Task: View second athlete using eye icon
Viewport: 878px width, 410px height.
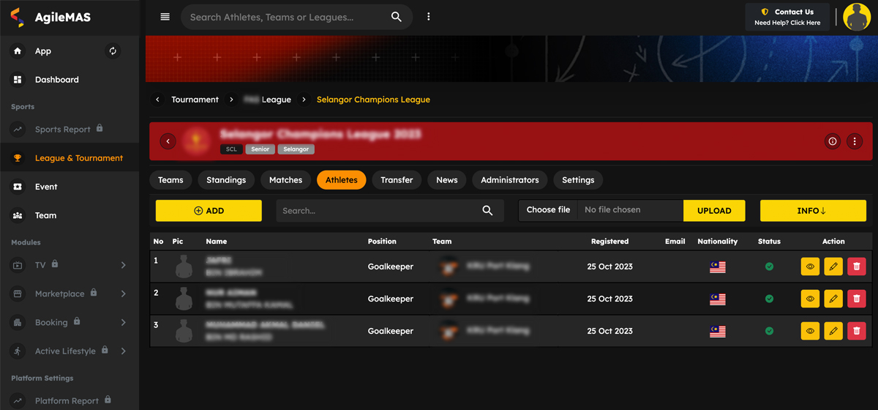Action: pyautogui.click(x=810, y=299)
